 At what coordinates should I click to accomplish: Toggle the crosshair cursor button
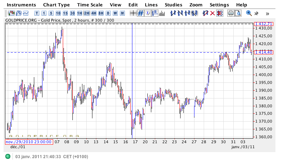[x=133, y=13]
